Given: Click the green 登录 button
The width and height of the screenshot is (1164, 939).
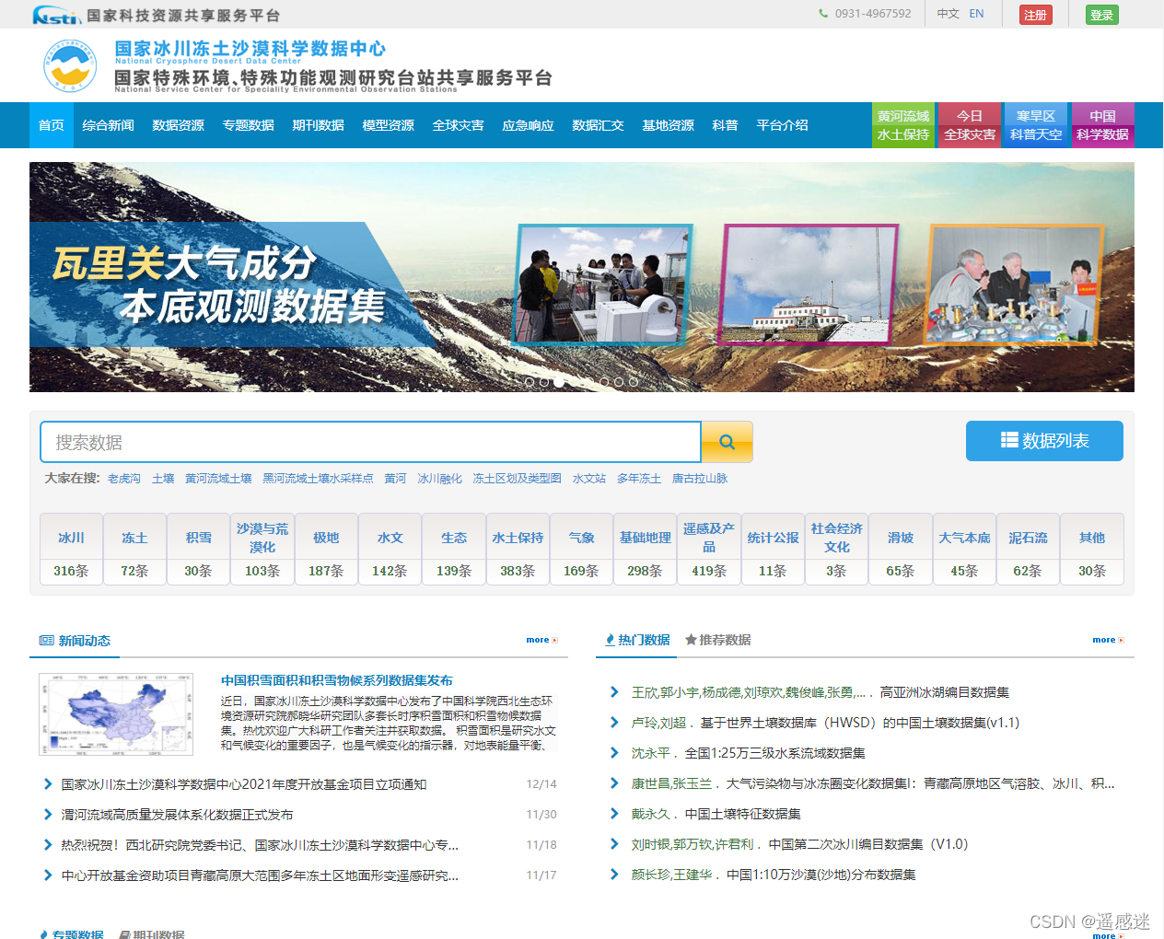Looking at the screenshot, I should coord(1101,15).
